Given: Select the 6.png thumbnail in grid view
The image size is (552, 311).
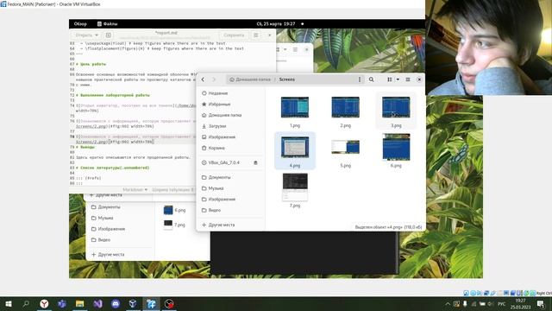Looking at the screenshot, I should click(x=396, y=147).
